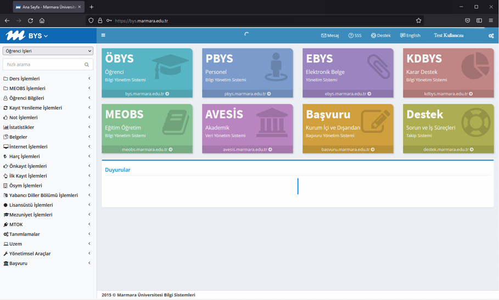Viewport: 499px width, 300px height.
Task: Expand İstatistikler in the sidebar
Action: tap(48, 127)
